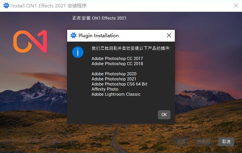Close the Plugin Installation dialog
Screen dimensions: 242x153
pos(169,35)
